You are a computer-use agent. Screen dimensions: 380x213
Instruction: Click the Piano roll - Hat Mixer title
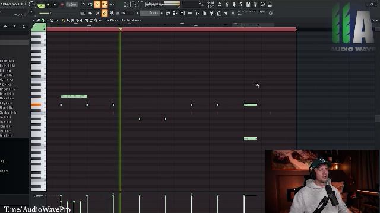pos(125,20)
